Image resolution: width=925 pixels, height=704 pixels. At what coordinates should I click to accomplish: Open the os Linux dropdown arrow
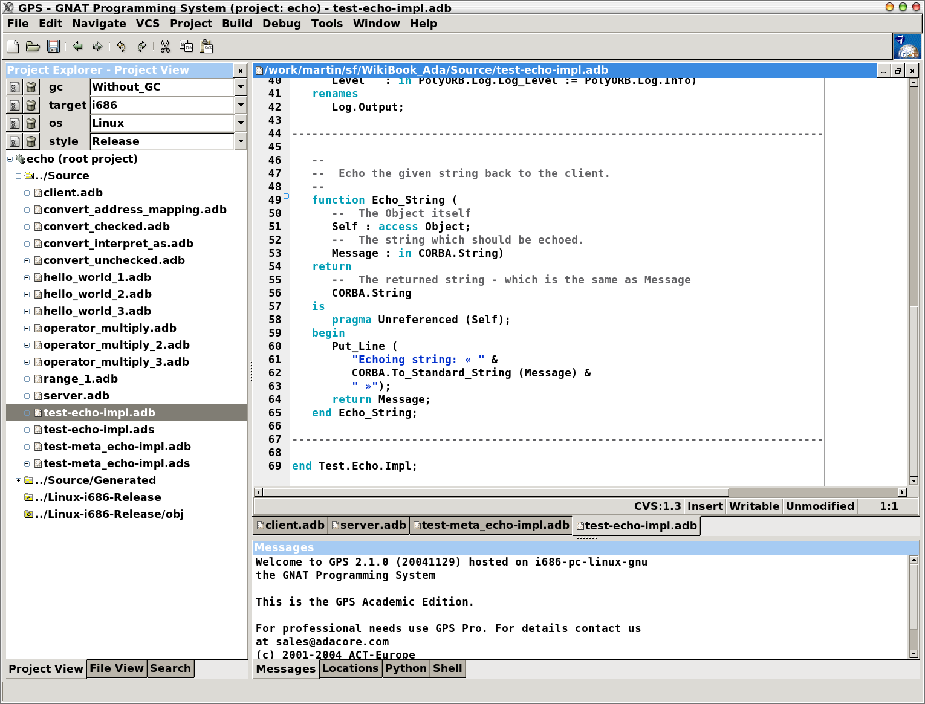(241, 123)
